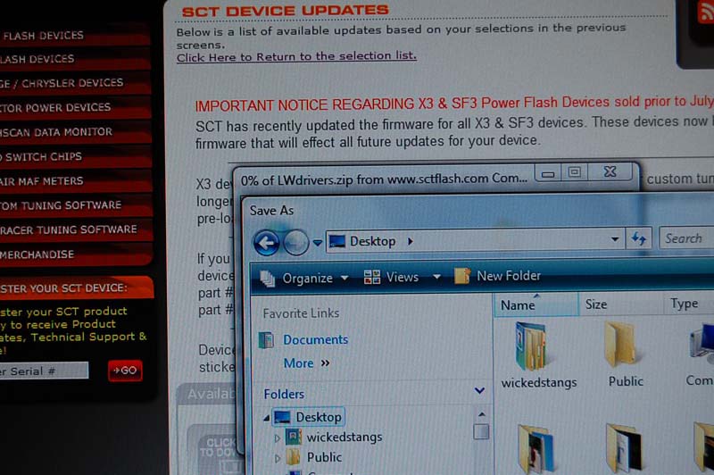Click the Serial # input field
714x475 pixels.
pyautogui.click(x=44, y=371)
